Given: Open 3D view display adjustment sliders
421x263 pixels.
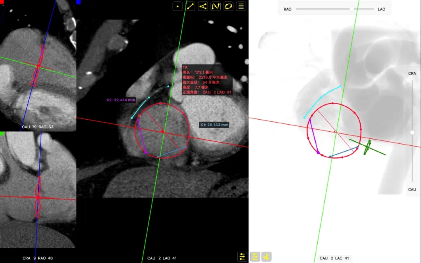Looking at the screenshot, I should [255, 256].
